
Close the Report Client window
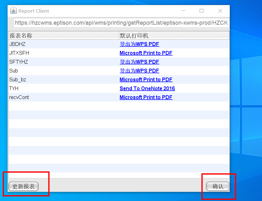[x=220, y=11]
